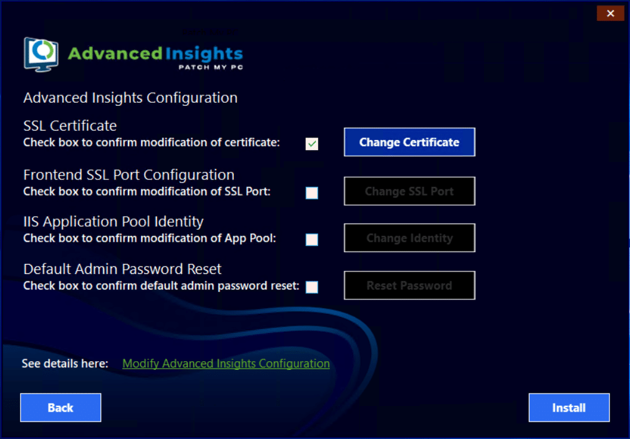630x439 pixels.
Task: Click the Advanced Insights Configuration heading
Action: coord(130,98)
